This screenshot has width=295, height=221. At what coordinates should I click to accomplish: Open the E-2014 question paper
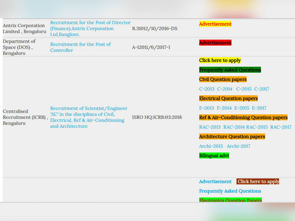(x=224, y=108)
